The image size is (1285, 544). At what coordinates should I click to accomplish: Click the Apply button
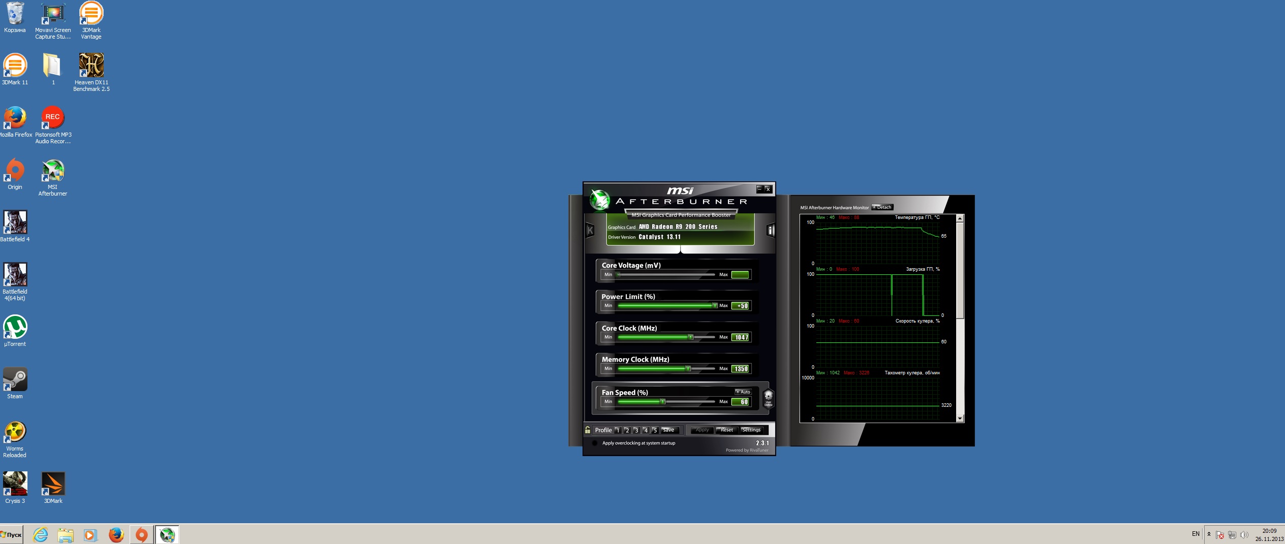702,430
